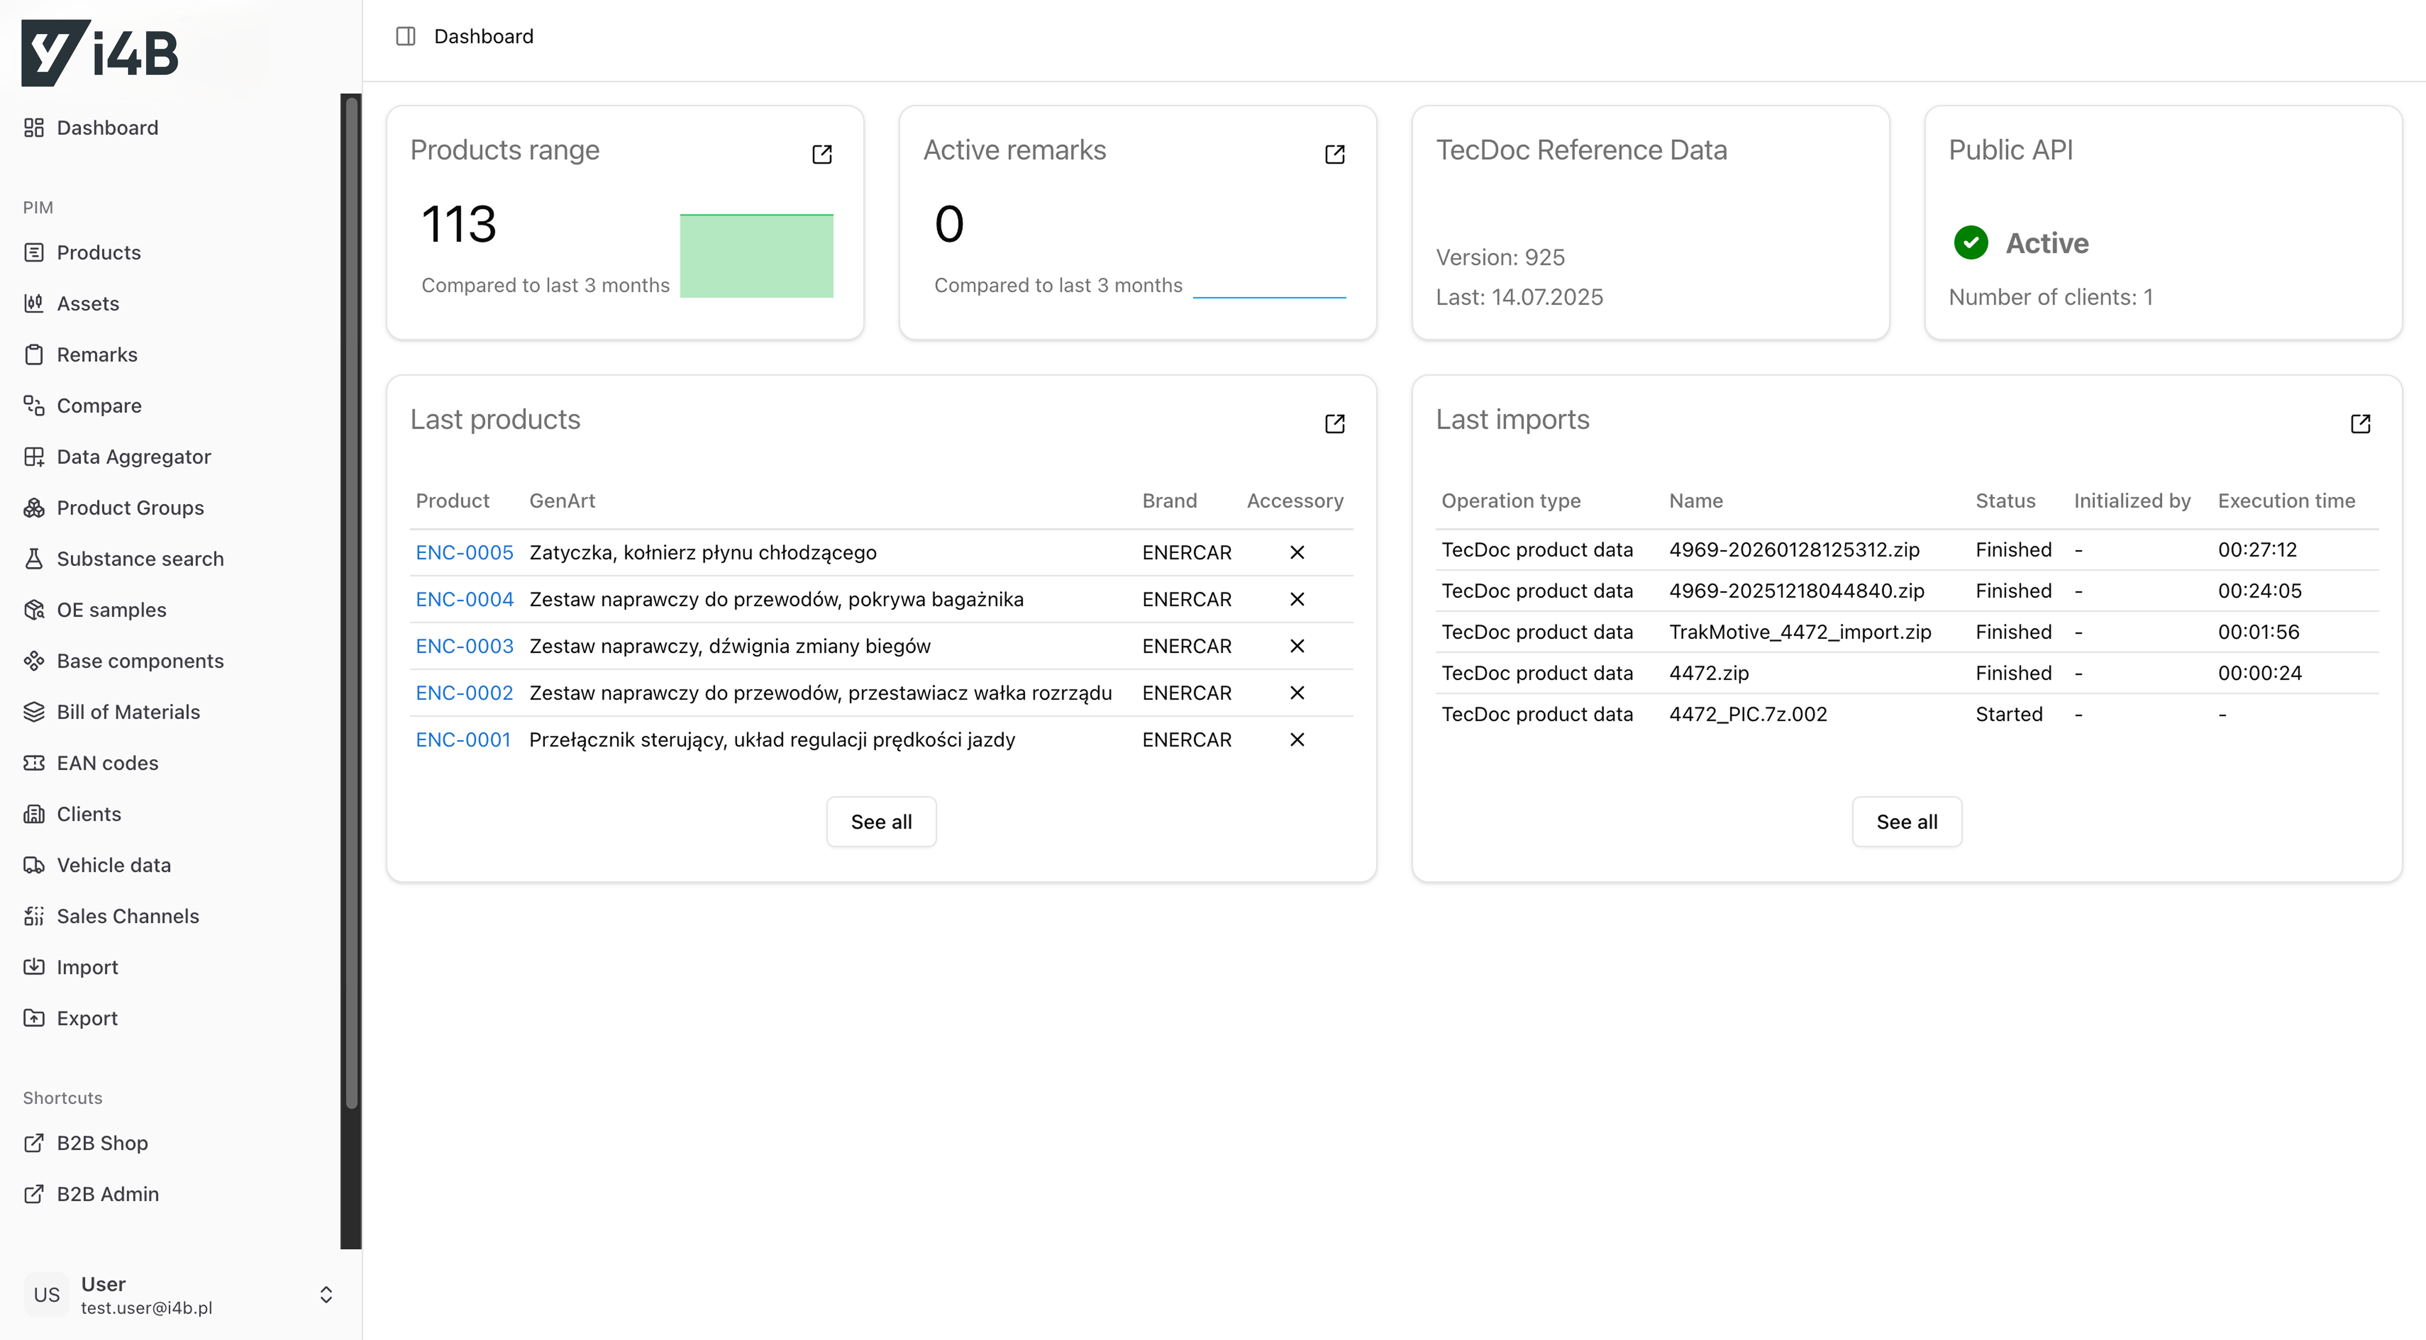Click the Dashboard grid icon in sidebar
Image resolution: width=2426 pixels, height=1340 pixels.
click(x=34, y=128)
